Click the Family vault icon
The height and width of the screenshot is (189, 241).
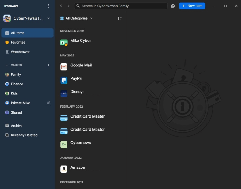(x=7, y=74)
